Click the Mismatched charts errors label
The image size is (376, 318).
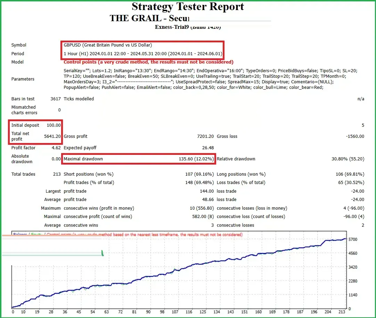tap(24, 110)
